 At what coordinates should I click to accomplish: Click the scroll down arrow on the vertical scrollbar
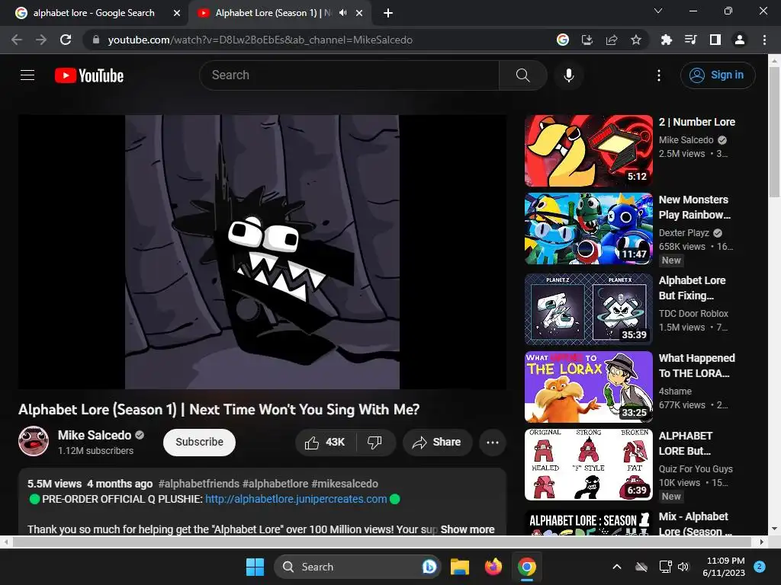tap(774, 529)
